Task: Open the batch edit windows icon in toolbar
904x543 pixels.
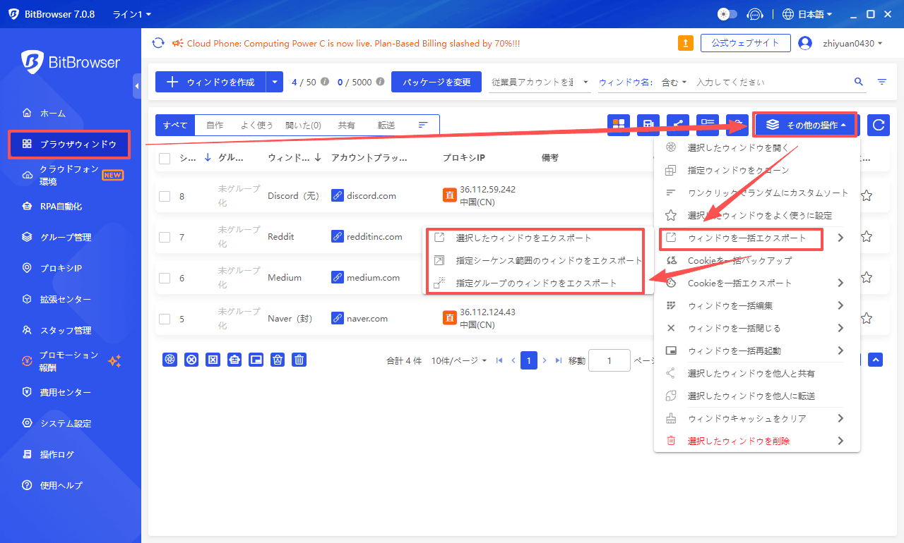Action: [708, 125]
